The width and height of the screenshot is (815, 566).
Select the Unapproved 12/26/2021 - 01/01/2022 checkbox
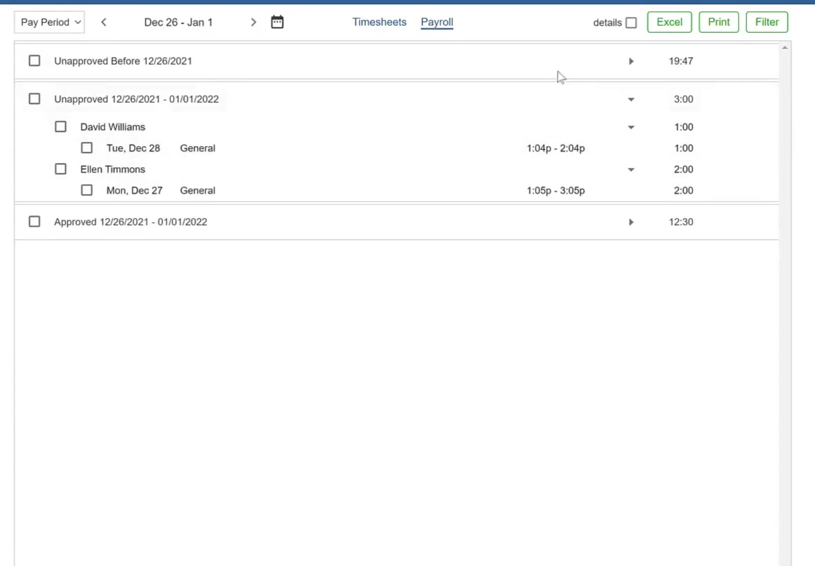34,98
